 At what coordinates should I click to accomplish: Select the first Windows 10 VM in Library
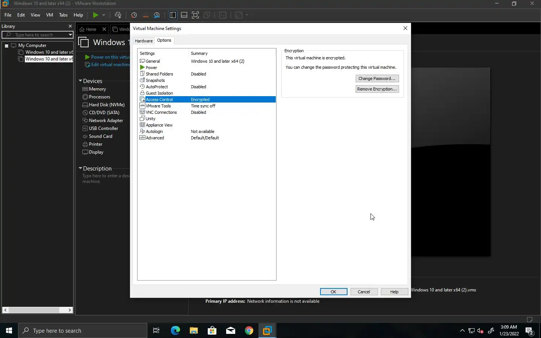point(49,52)
